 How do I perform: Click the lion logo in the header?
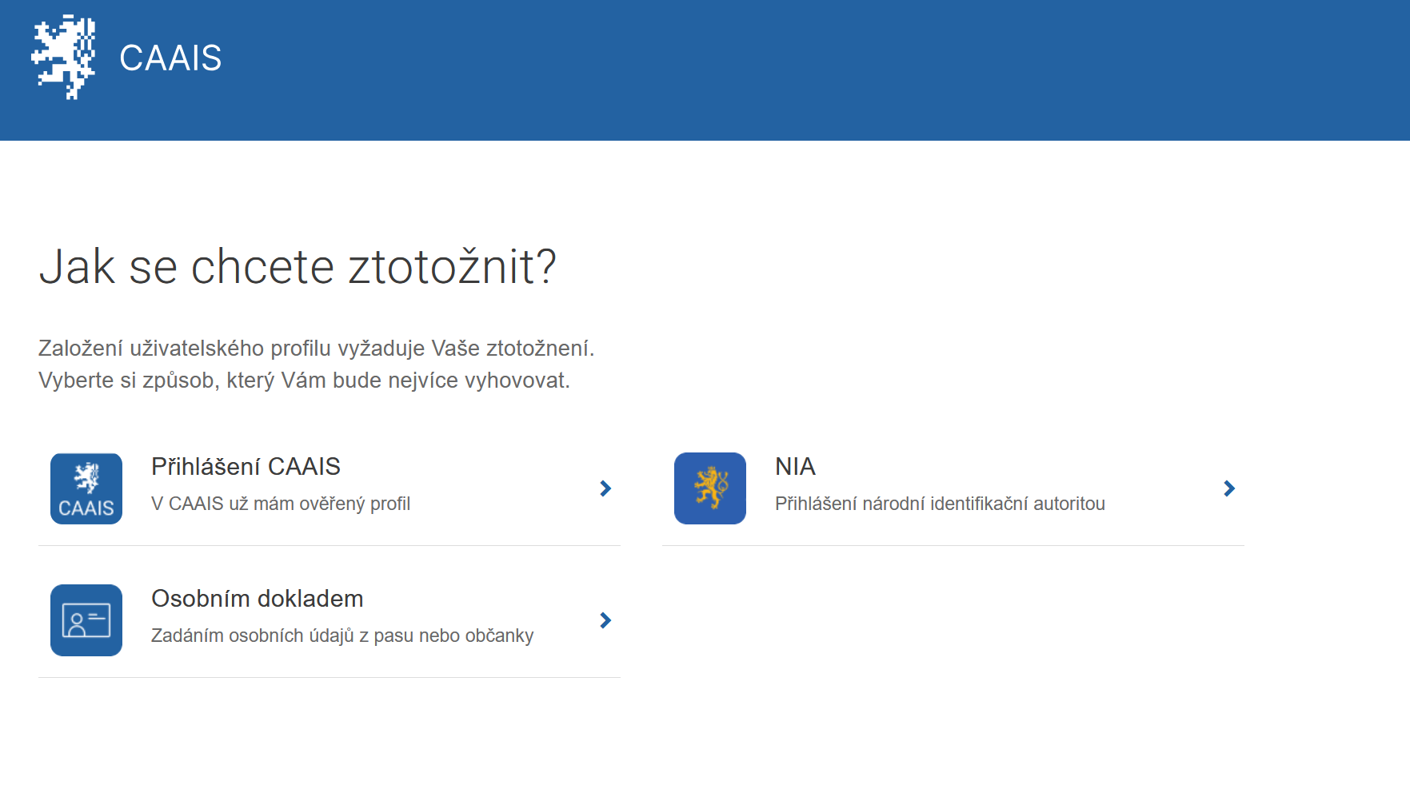tap(63, 58)
